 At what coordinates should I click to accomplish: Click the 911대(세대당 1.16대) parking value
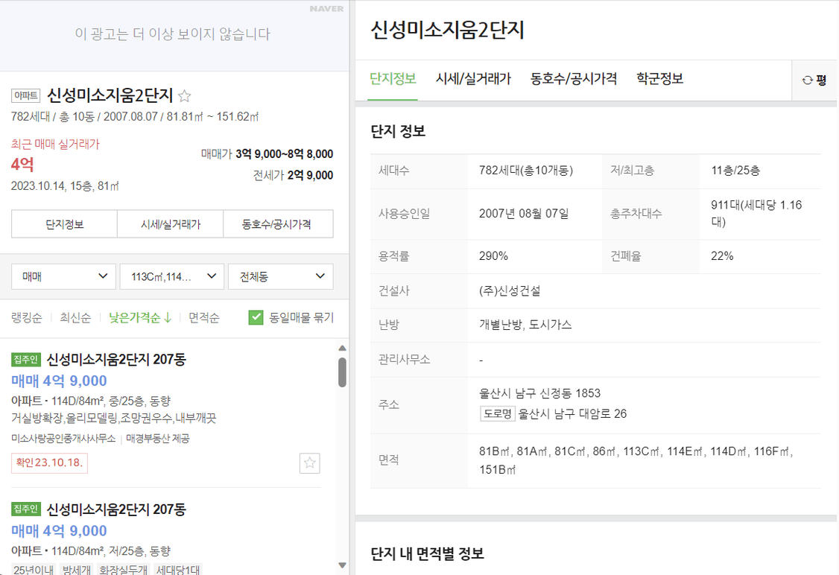tap(756, 214)
